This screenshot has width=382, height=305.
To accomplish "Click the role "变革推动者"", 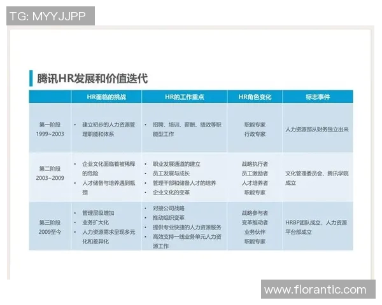I will (x=255, y=222).
